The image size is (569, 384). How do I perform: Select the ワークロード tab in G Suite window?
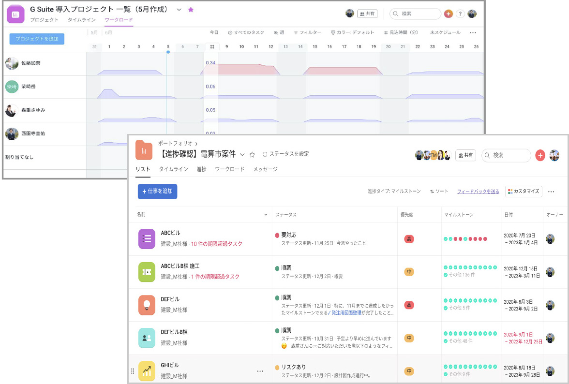point(119,19)
